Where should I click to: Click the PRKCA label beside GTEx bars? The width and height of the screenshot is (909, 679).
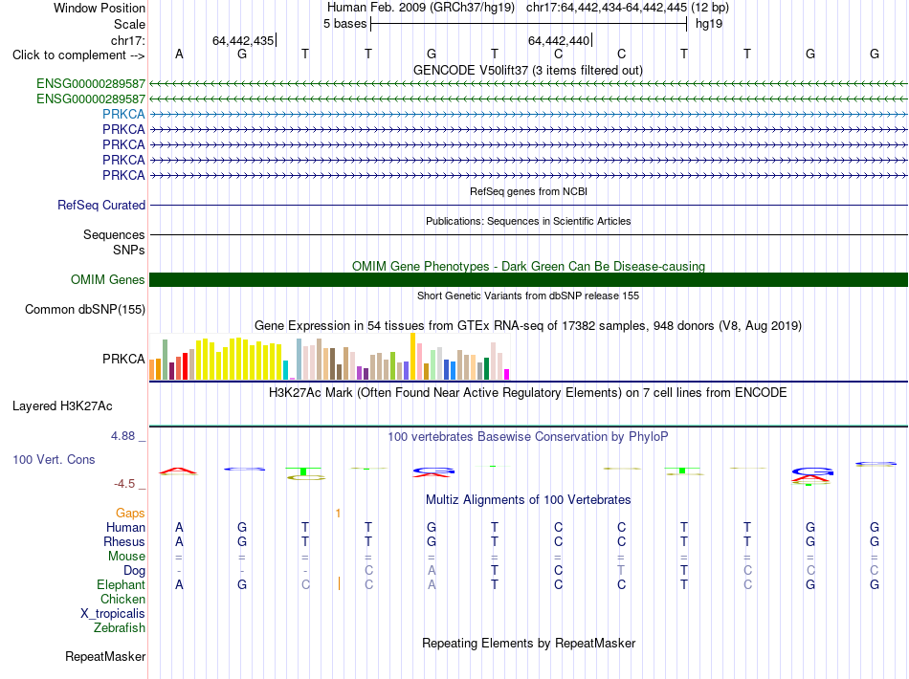[123, 360]
